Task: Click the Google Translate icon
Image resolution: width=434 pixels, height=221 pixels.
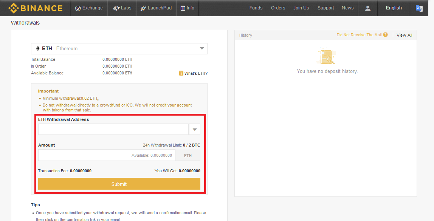Action: click(419, 8)
